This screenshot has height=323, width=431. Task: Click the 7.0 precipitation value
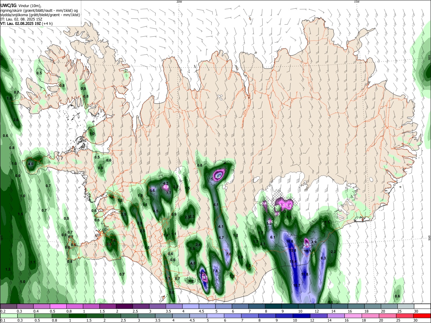click(x=229, y=254)
